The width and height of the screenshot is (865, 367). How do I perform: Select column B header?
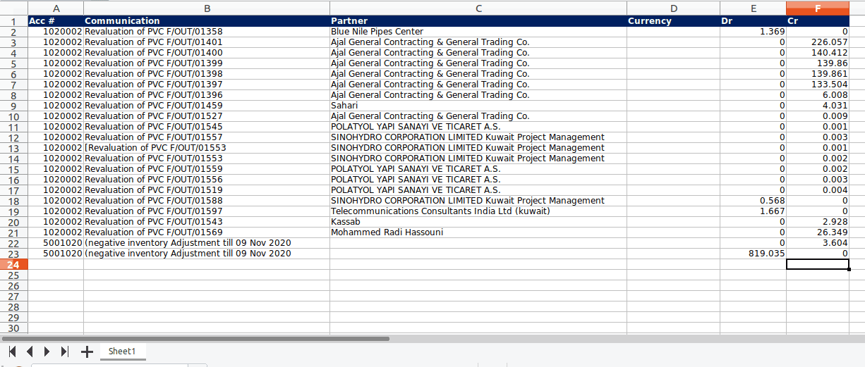point(207,8)
